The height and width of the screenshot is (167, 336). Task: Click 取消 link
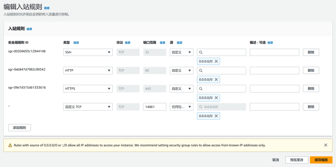click(x=276, y=160)
